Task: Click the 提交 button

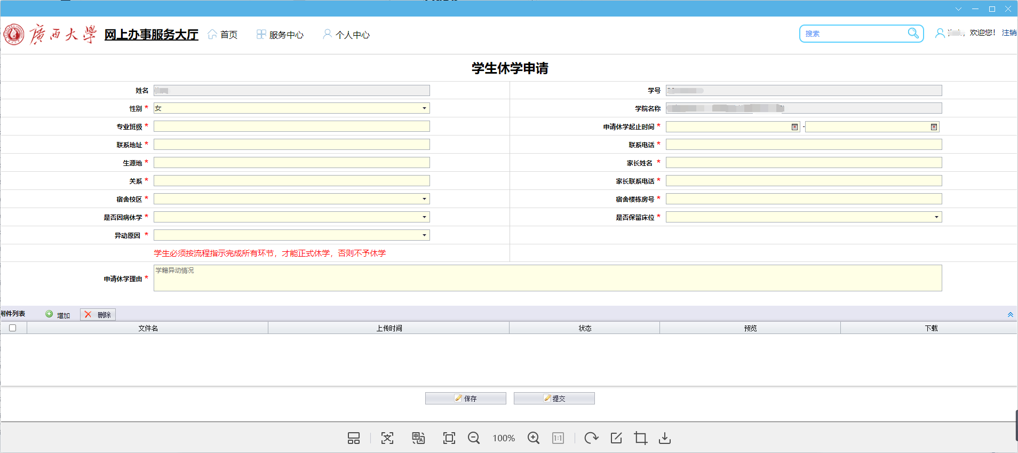Action: click(554, 399)
